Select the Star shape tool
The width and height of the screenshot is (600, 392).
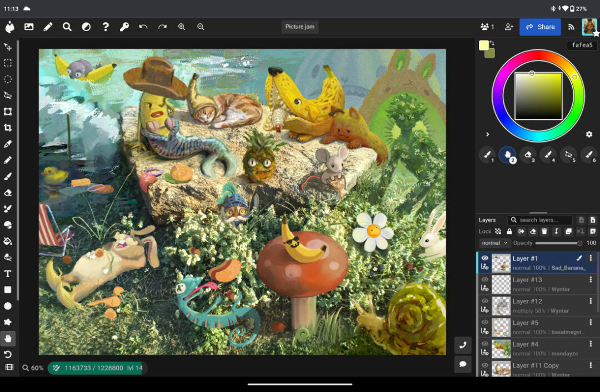pyautogui.click(x=8, y=322)
